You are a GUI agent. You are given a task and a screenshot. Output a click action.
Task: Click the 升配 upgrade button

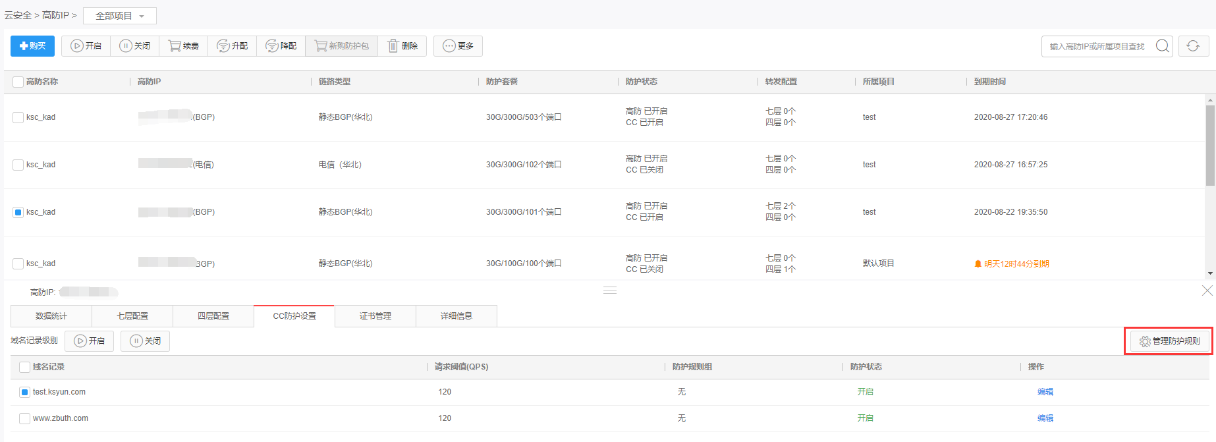point(233,46)
